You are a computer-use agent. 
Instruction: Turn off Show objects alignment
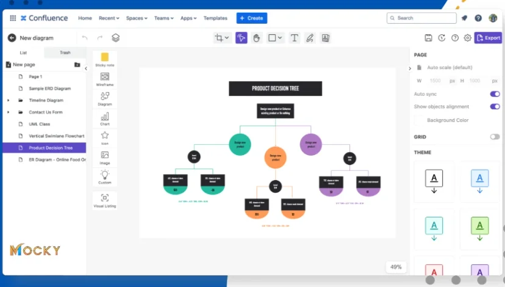495,106
